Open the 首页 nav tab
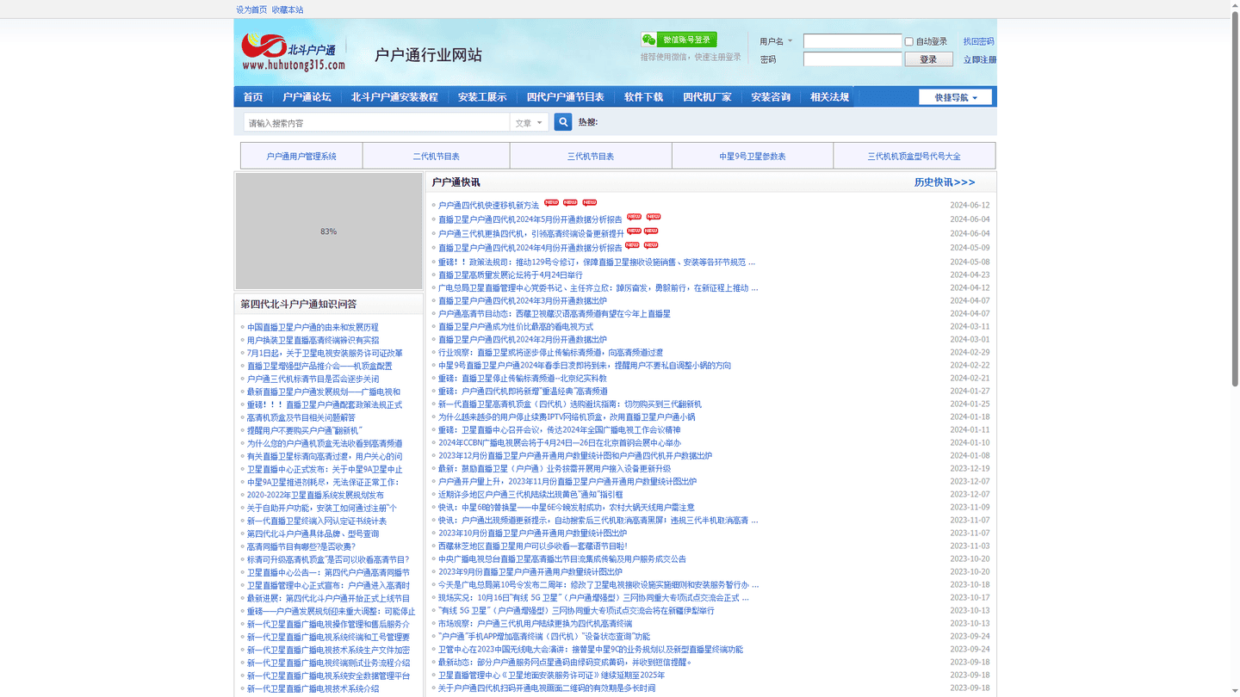This screenshot has width=1240, height=697. pos(253,97)
